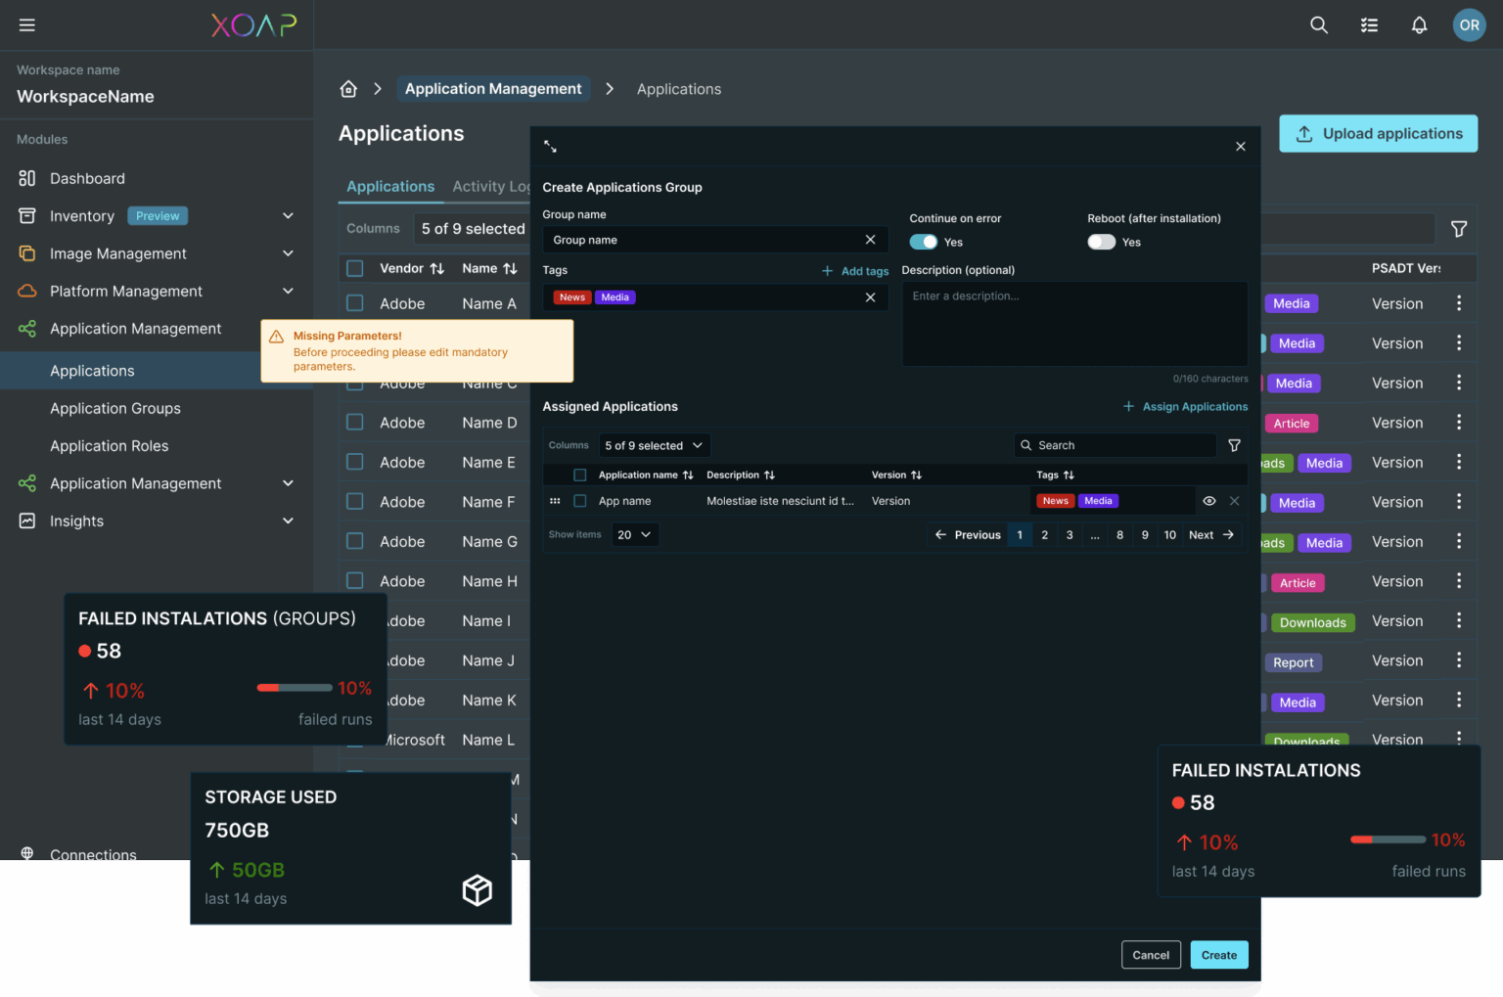Click the checklist icon in the top bar
Image resolution: width=1503 pixels, height=997 pixels.
pyautogui.click(x=1369, y=24)
